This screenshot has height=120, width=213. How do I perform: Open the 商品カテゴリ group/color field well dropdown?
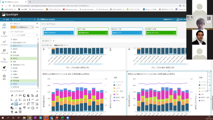[x=127, y=33]
